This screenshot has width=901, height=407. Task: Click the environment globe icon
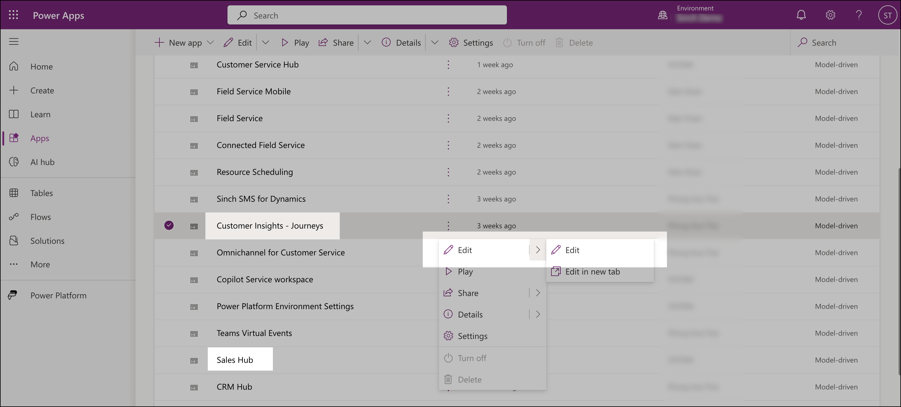(x=662, y=15)
